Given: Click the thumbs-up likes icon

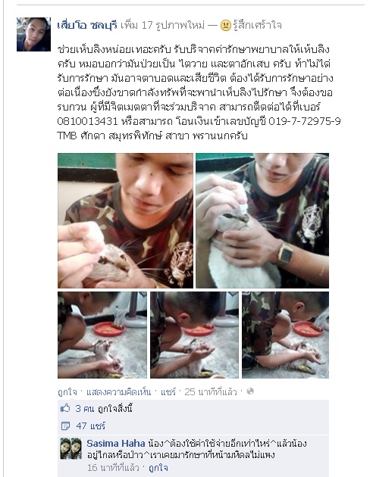Looking at the screenshot, I should pos(65,408).
